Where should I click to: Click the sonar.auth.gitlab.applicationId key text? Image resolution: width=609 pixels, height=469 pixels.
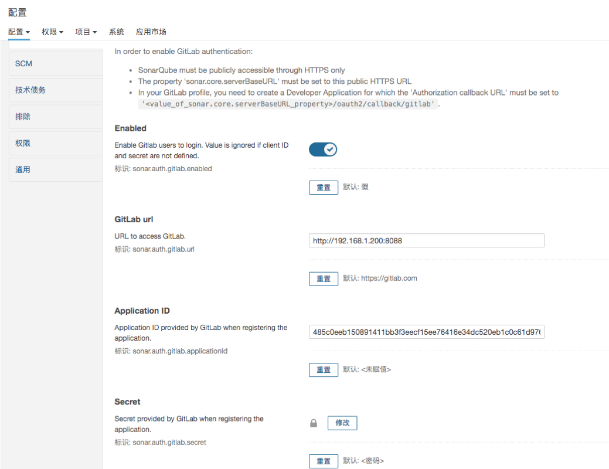point(180,351)
